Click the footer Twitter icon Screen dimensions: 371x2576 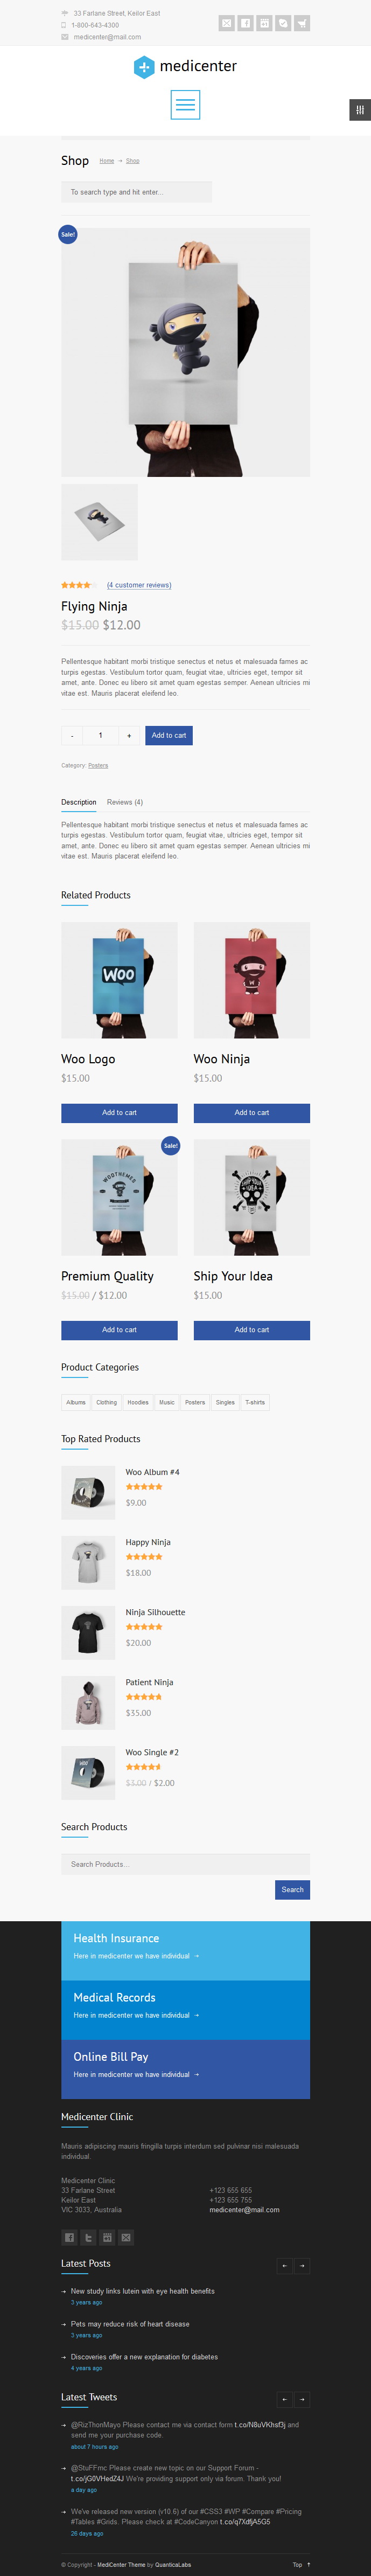tap(88, 2237)
